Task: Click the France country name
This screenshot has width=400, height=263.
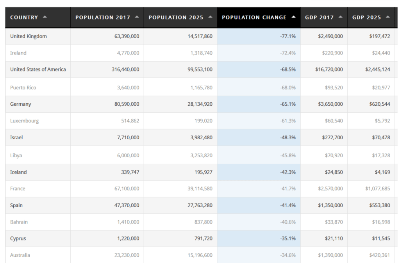Action: click(18, 189)
